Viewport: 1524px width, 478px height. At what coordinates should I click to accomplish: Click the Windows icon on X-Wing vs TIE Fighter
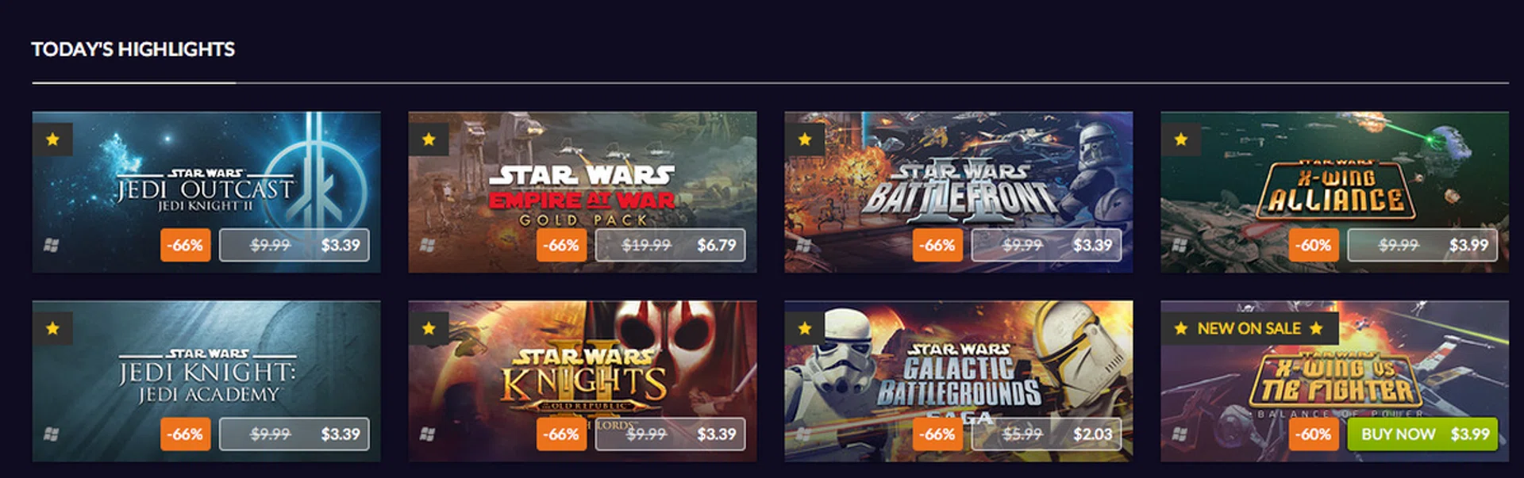click(x=1180, y=434)
